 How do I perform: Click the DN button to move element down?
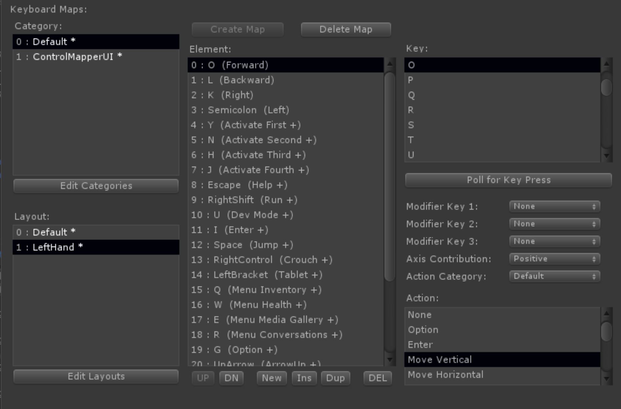(x=231, y=378)
